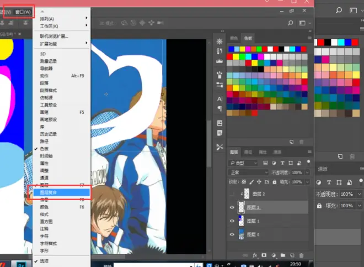Click search magnifier in front window options bar
Screen dimensions: 364x267
(291, 23)
